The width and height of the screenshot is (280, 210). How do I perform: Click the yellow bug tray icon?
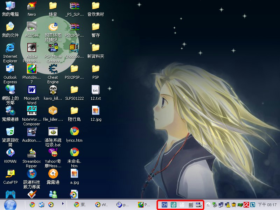[233, 205]
